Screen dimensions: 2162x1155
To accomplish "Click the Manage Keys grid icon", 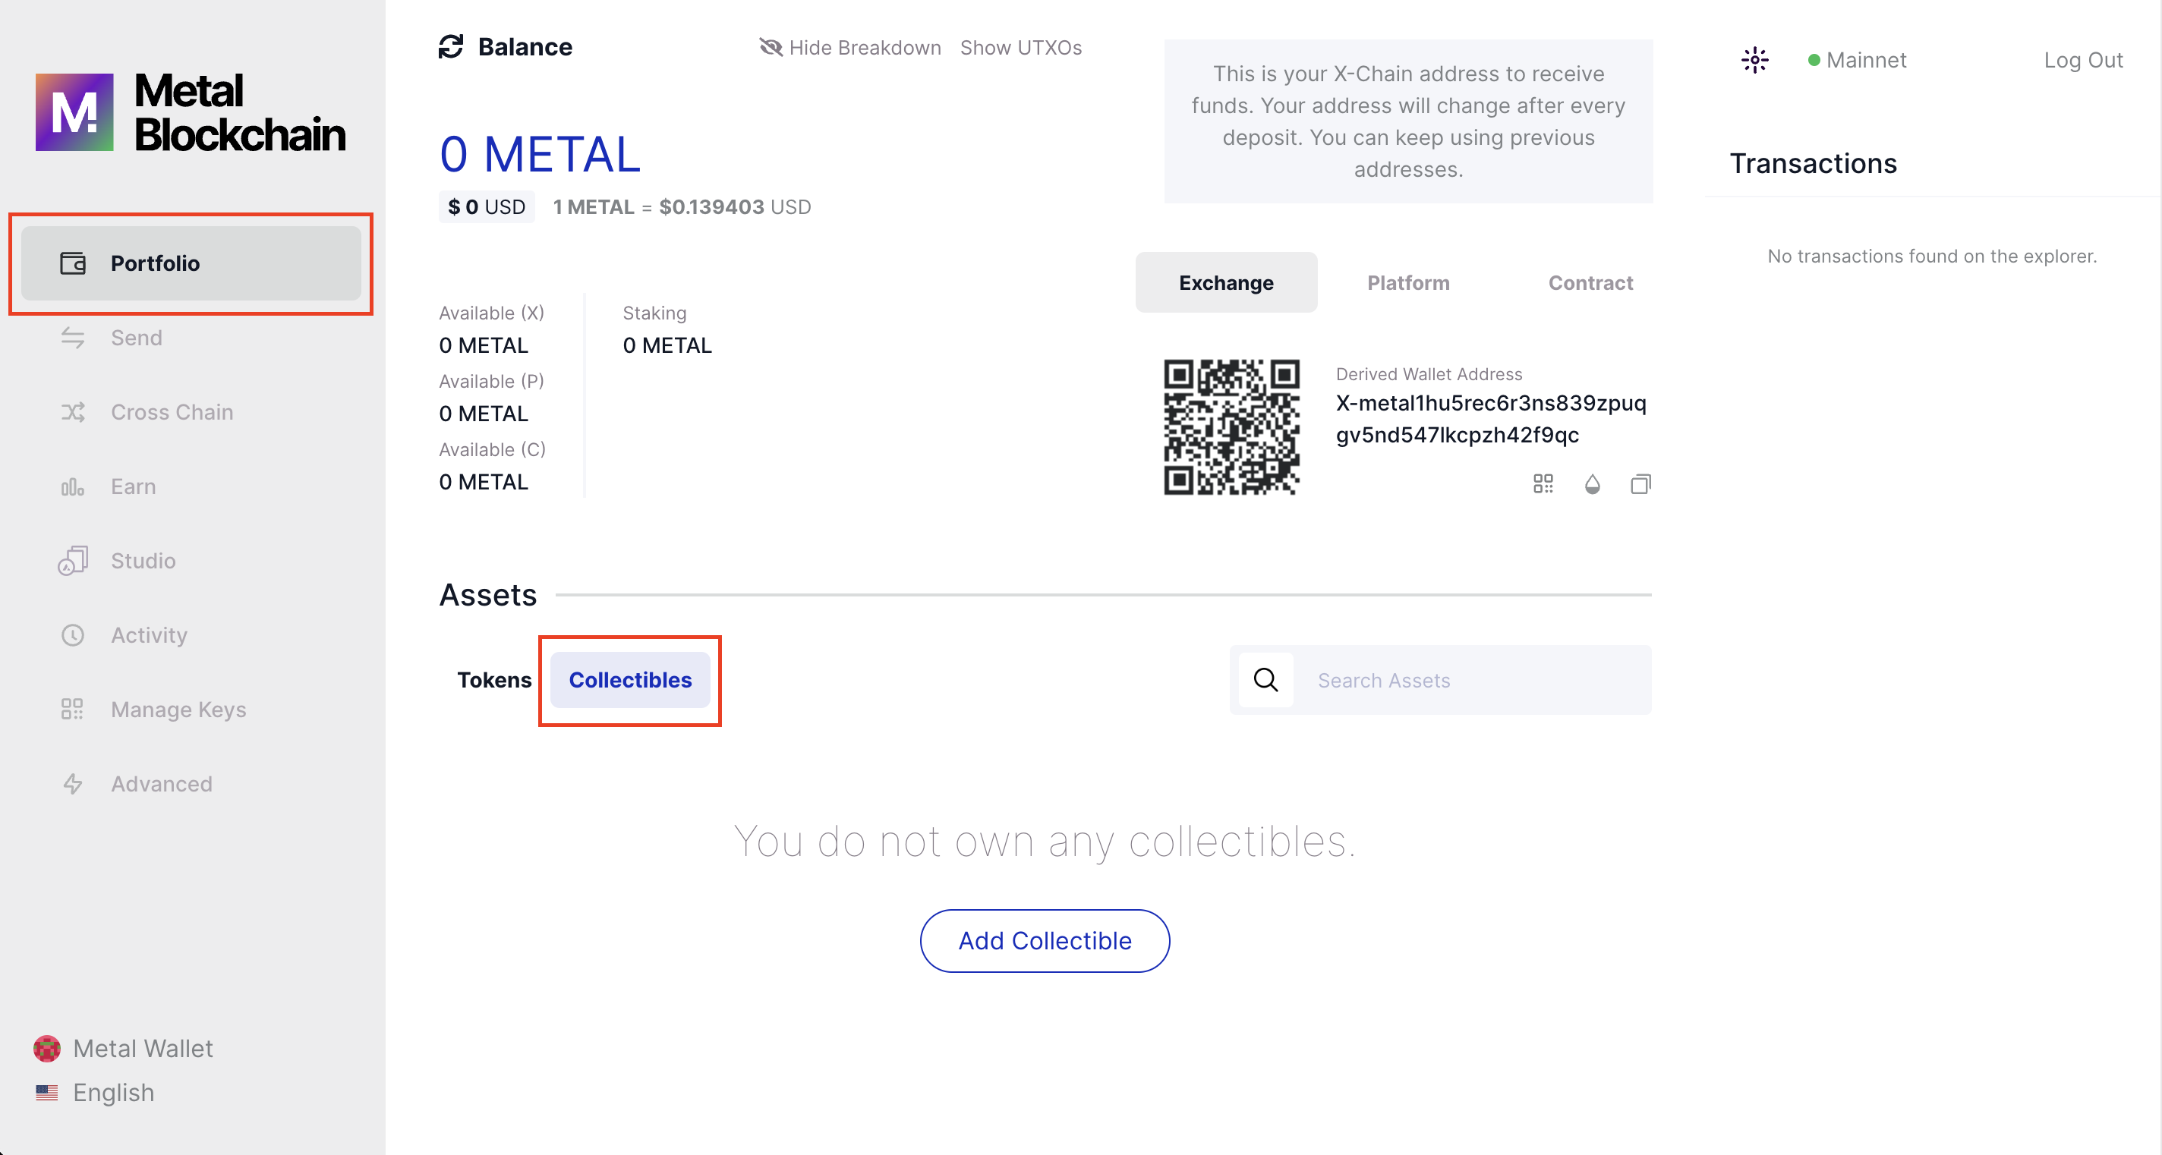I will click(73, 710).
